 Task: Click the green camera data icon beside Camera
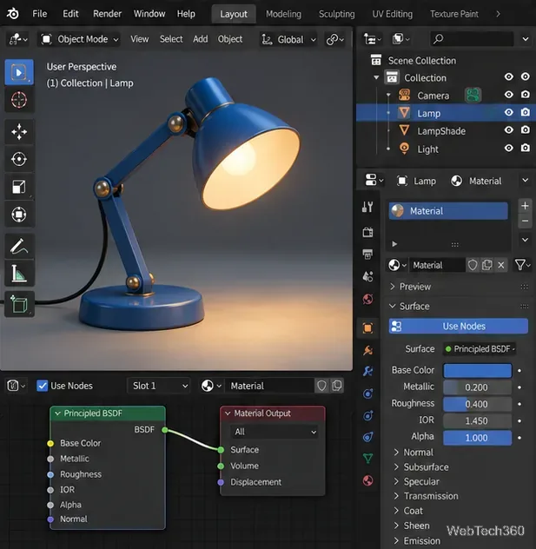473,95
